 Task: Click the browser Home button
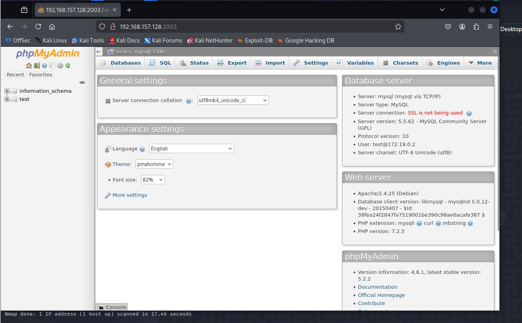click(x=52, y=26)
